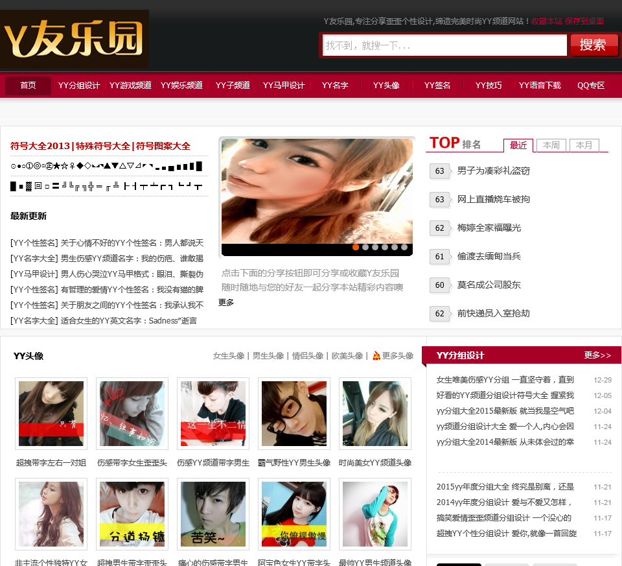622x566 pixels.
Task: Select the 本周 ranking tab
Action: [x=551, y=145]
